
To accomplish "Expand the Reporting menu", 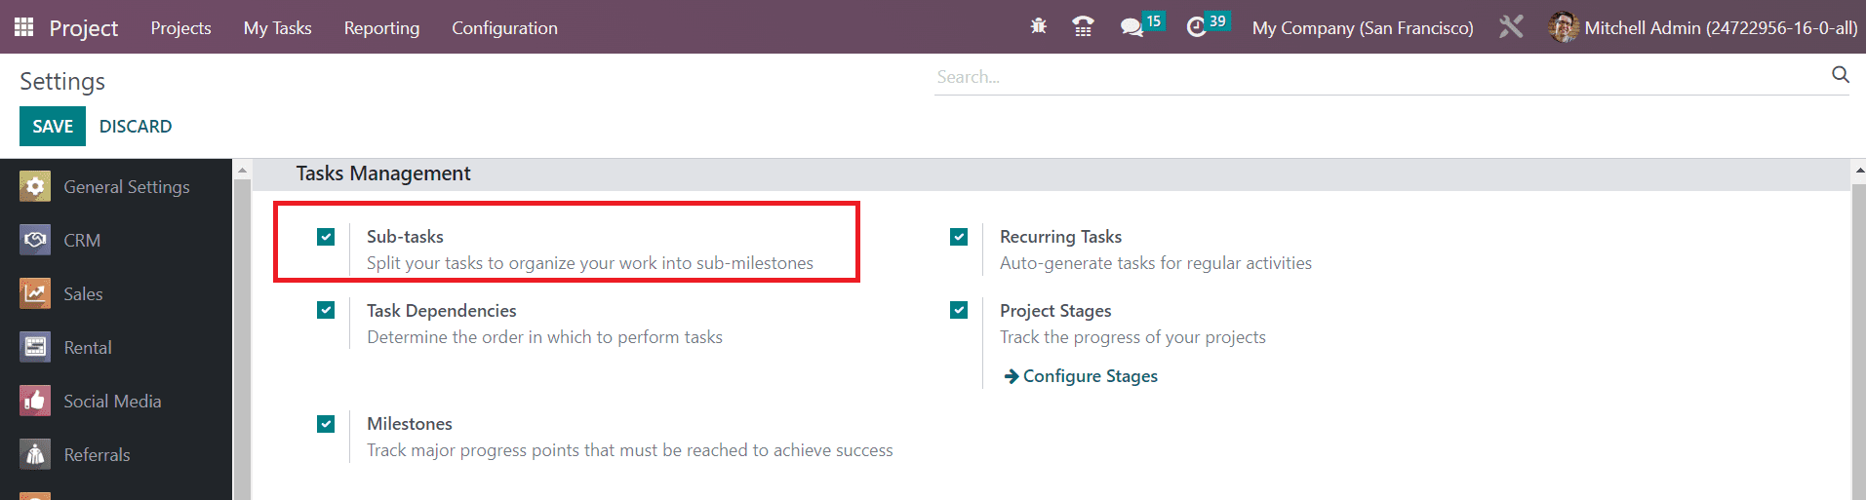I will tap(381, 28).
